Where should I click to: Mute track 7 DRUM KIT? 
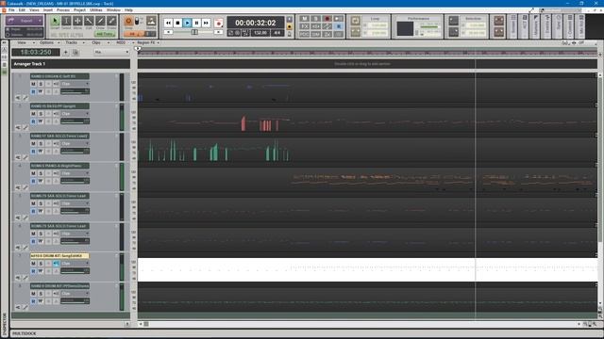[x=33, y=264]
